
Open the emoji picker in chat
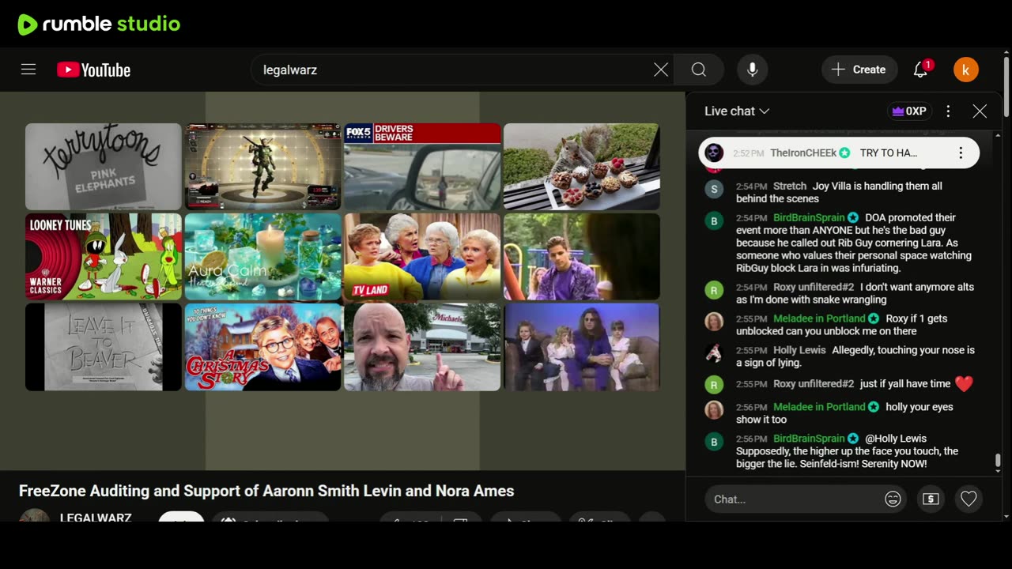pyautogui.click(x=893, y=499)
